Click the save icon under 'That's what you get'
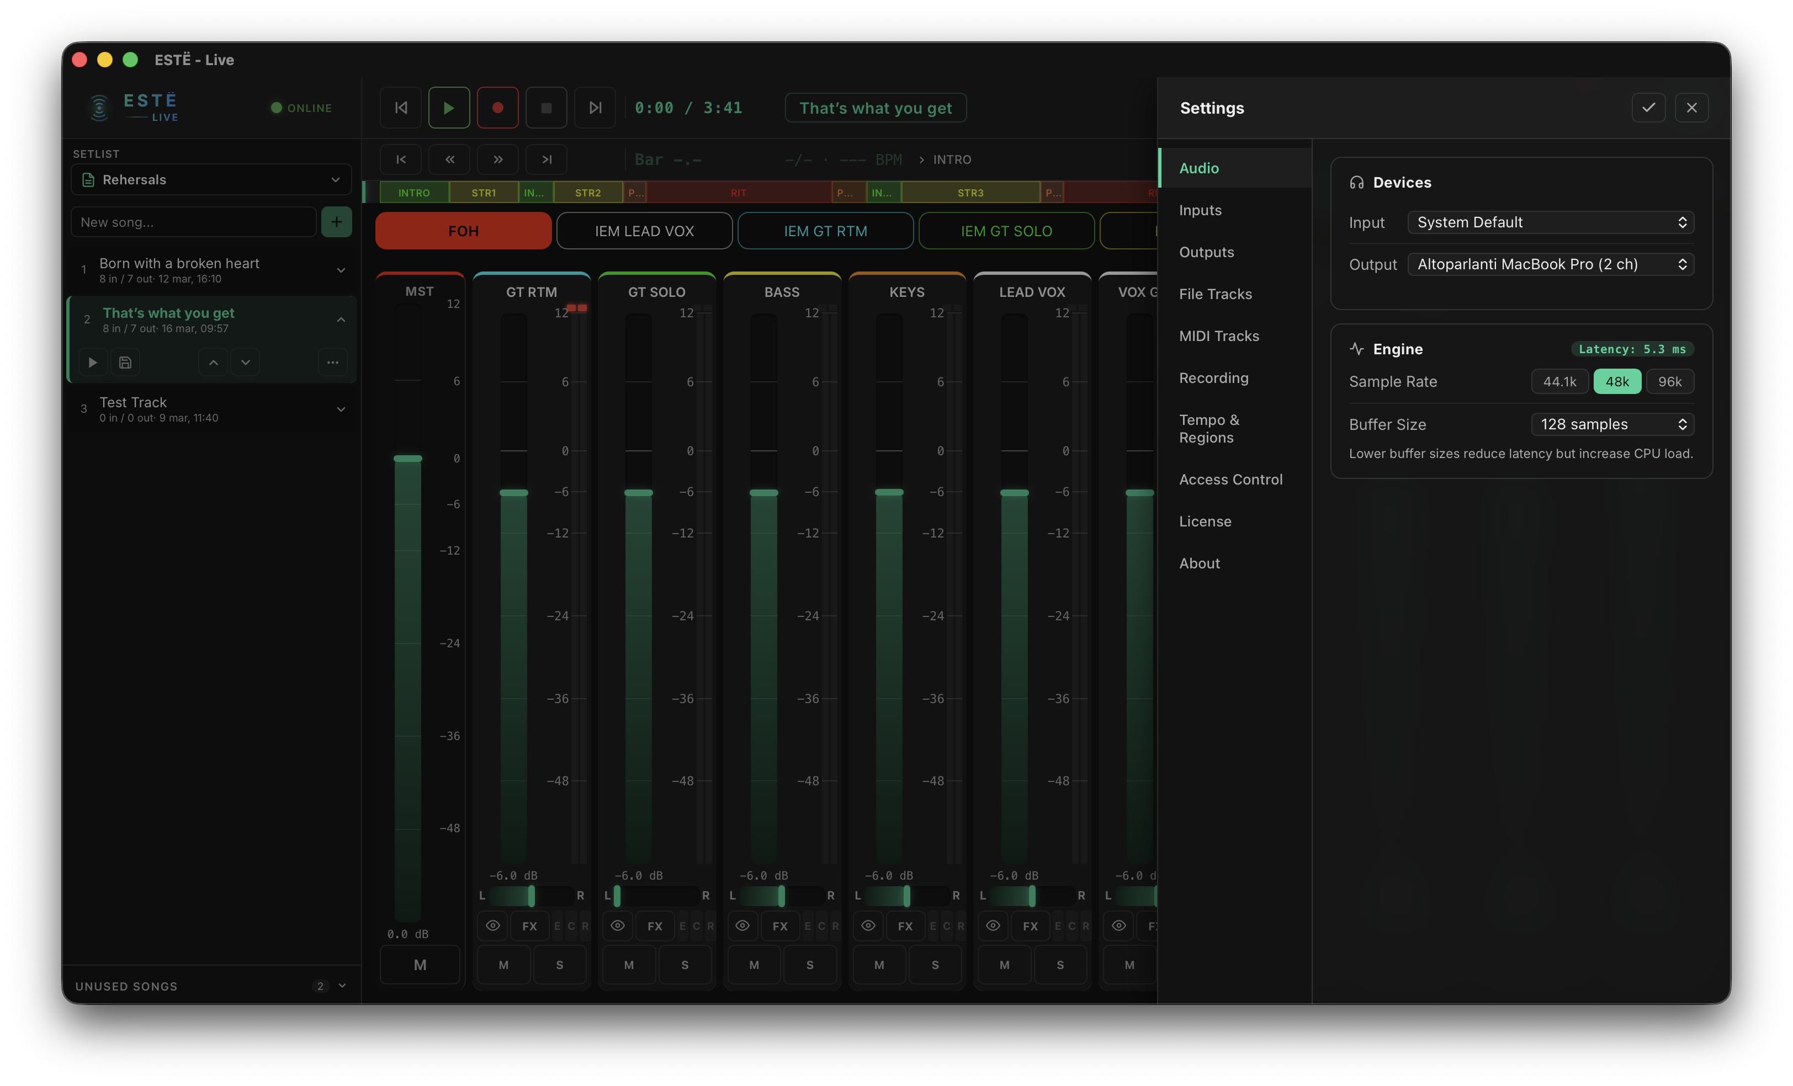Screen dimensions: 1793x1086 pos(124,361)
